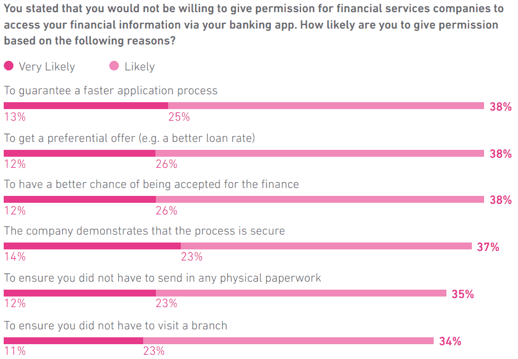Click the light bar segment for preferential offer
The height and width of the screenshot is (359, 518).
point(320,154)
